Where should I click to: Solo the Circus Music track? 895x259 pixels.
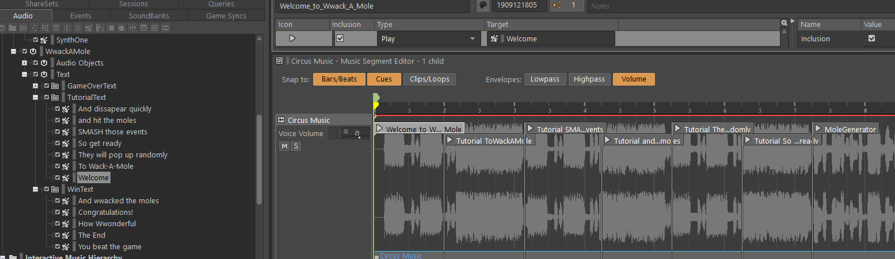pyautogui.click(x=296, y=146)
